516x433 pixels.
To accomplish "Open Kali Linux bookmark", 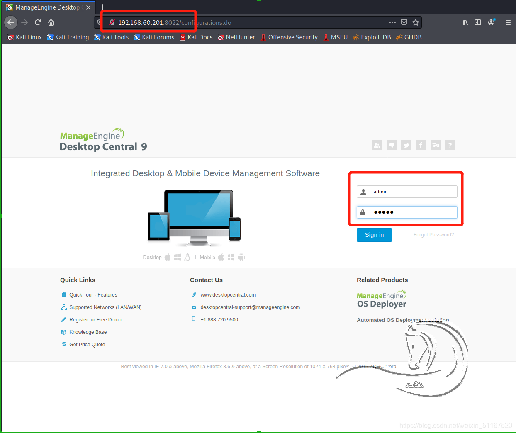I will 24,37.
